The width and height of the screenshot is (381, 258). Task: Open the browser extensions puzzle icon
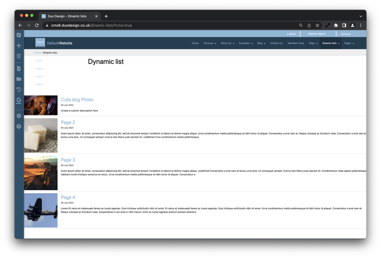[x=335, y=25]
